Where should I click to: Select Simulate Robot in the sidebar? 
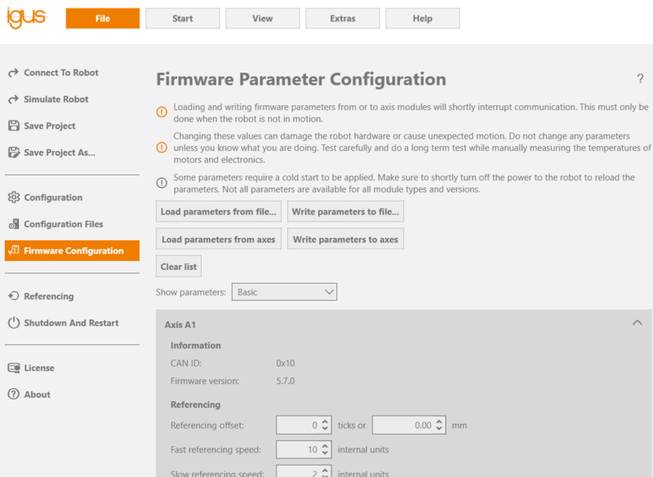[72, 99]
